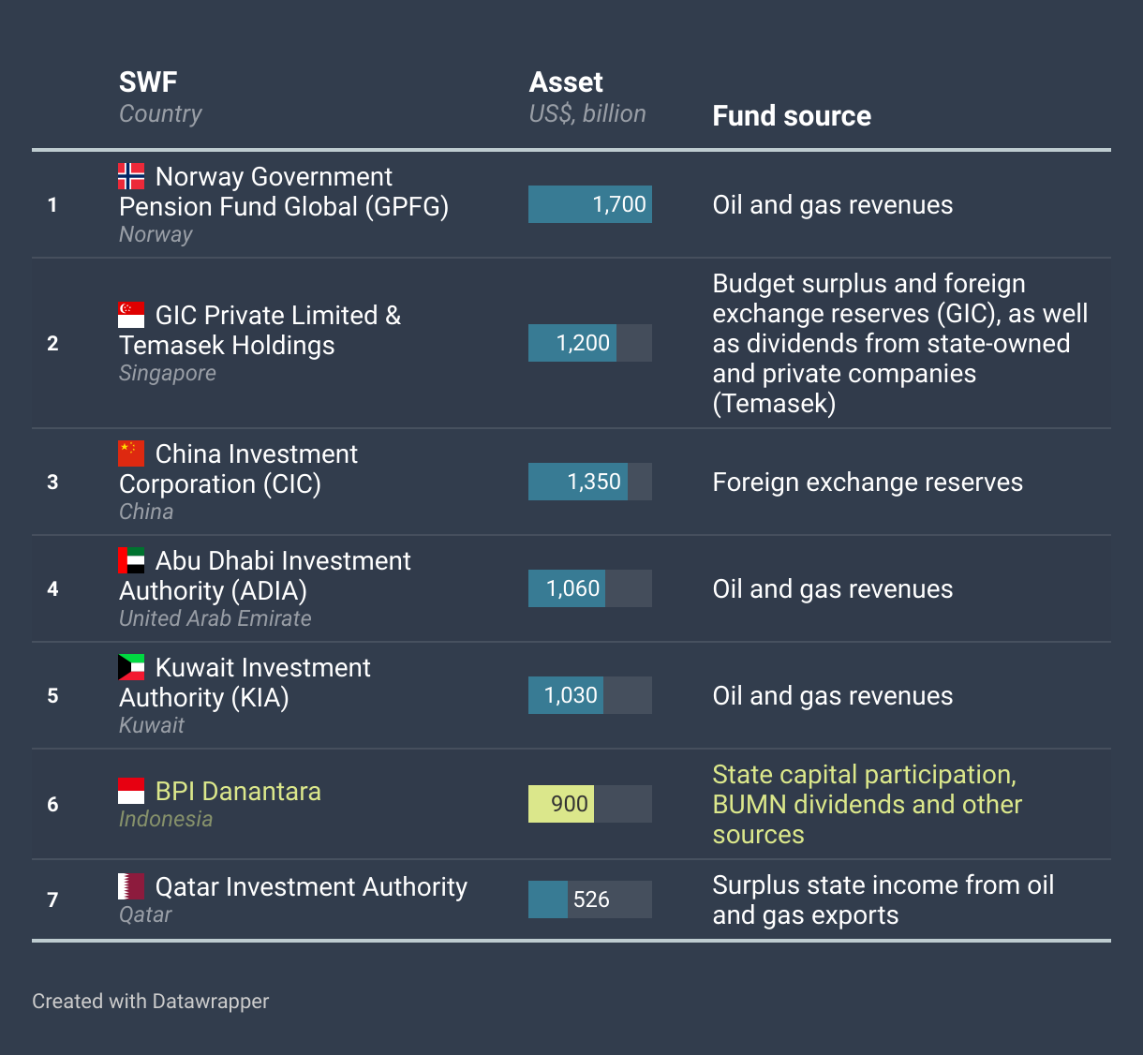Click the Indonesia flag icon
Screen dimensions: 1143x1055
[131, 791]
